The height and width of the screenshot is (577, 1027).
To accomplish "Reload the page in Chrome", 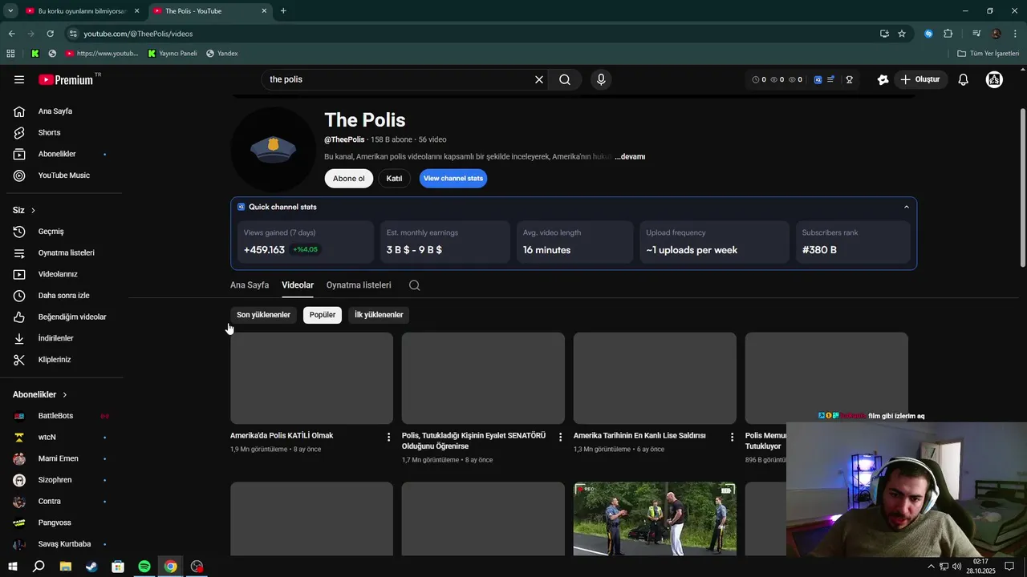I will point(50,34).
